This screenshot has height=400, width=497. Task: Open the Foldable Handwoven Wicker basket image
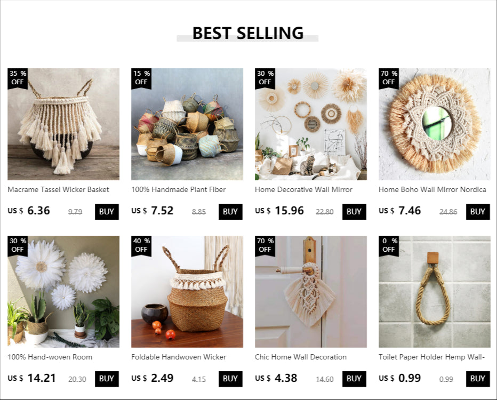coord(187,292)
